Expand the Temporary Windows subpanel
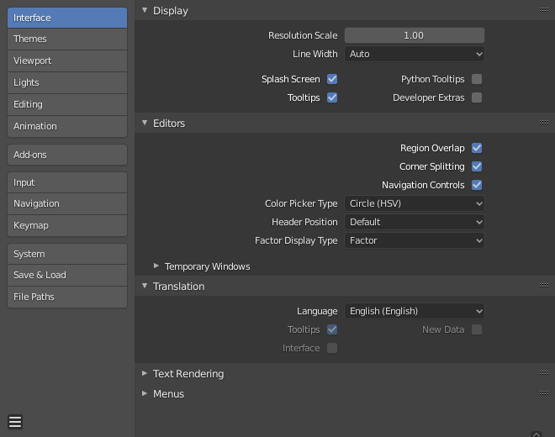This screenshot has width=555, height=437. point(156,266)
